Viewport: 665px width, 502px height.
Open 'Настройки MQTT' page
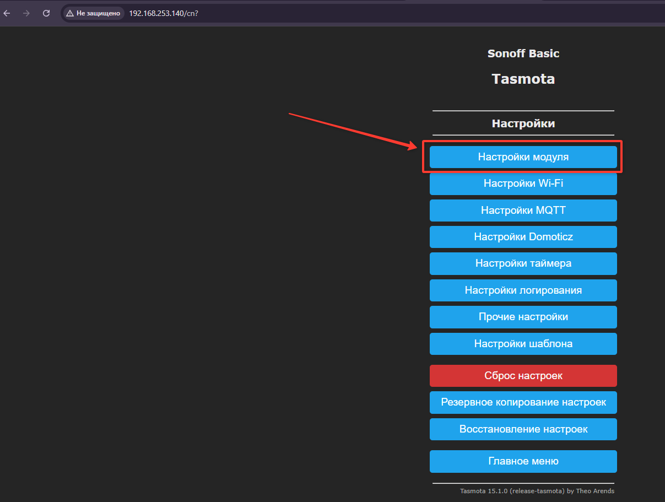pyautogui.click(x=523, y=210)
